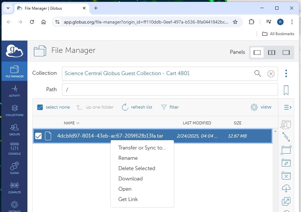Click the Rename folder pencil icon
This screenshot has height=212, width=301.
coord(286,163)
